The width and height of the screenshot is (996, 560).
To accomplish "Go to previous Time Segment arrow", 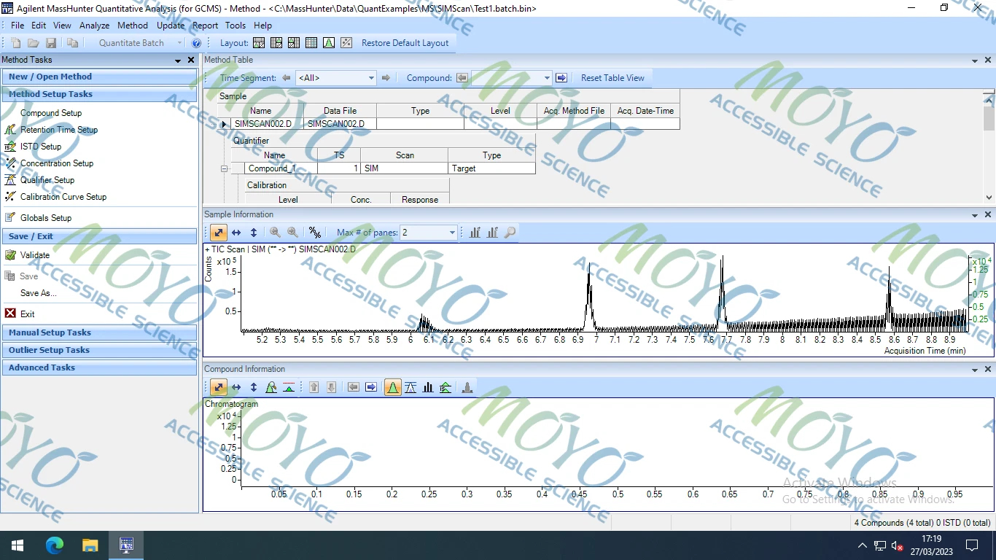I will 287,78.
